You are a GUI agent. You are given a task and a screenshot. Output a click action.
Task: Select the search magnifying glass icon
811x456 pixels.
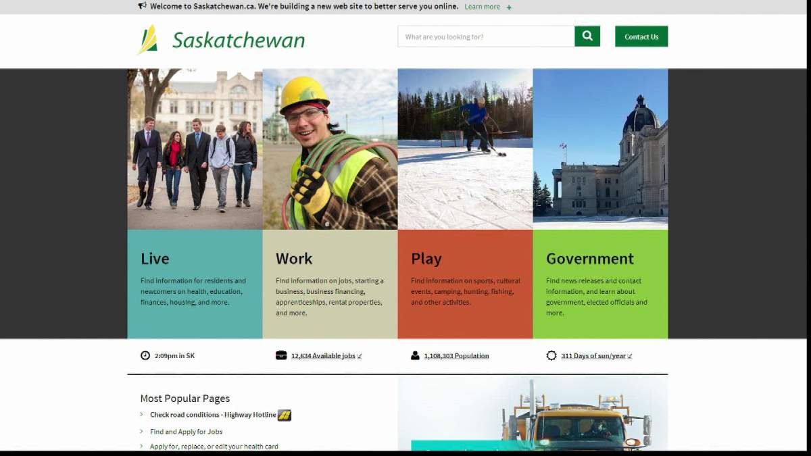click(587, 36)
